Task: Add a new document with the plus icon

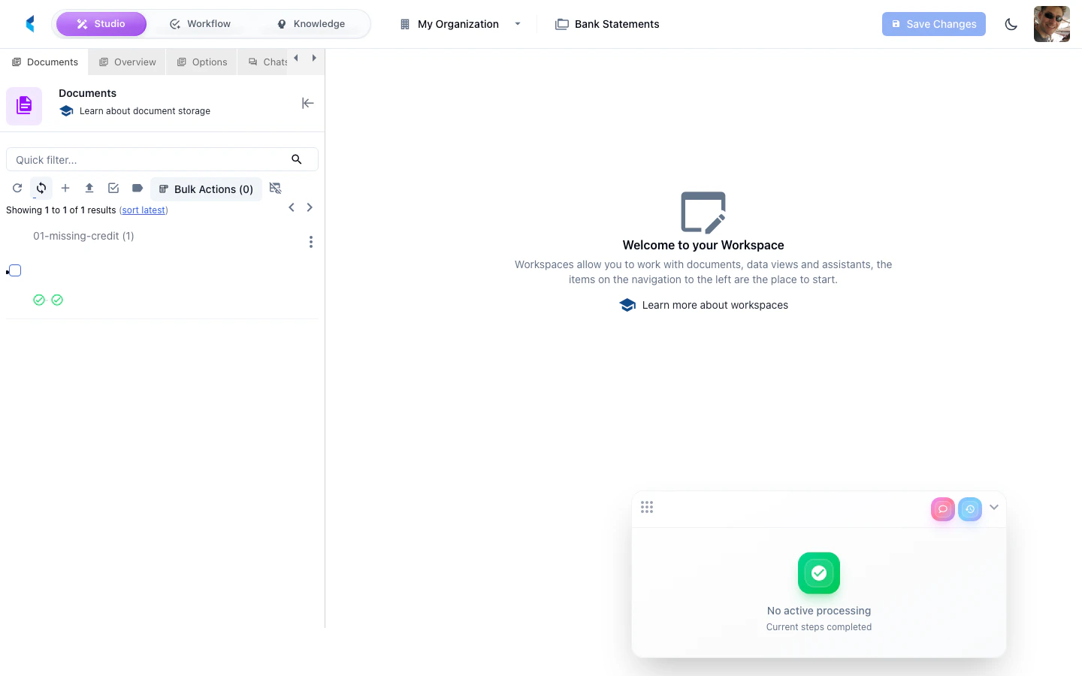Action: (x=65, y=188)
